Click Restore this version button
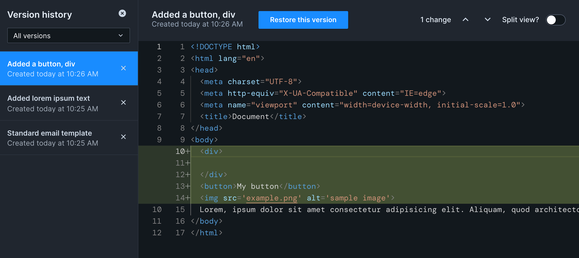The image size is (579, 258). (303, 20)
